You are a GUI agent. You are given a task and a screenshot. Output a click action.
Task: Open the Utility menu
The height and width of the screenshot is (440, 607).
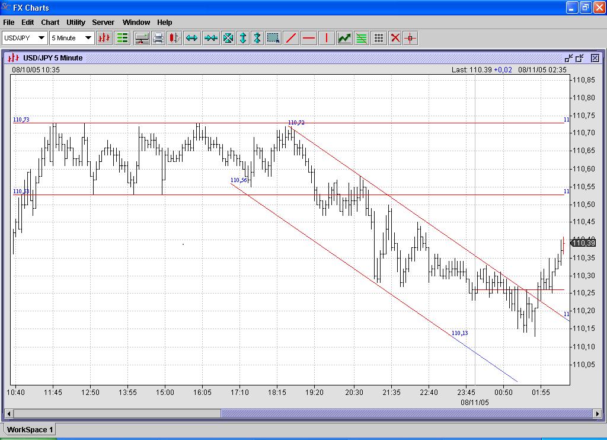[76, 23]
